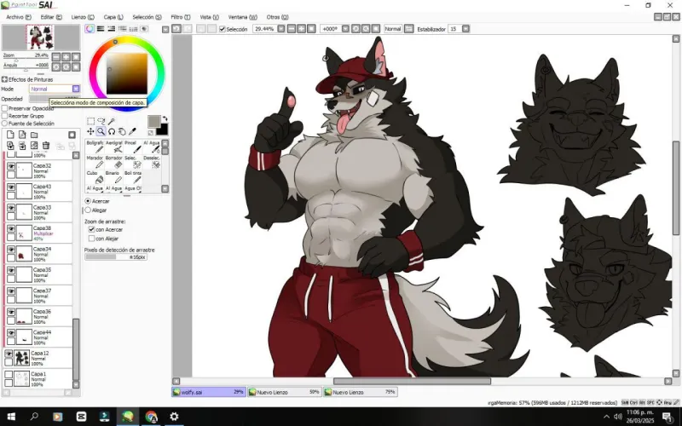The width and height of the screenshot is (682, 426).
Task: Choose the Pincel brush tool
Action: (x=133, y=147)
